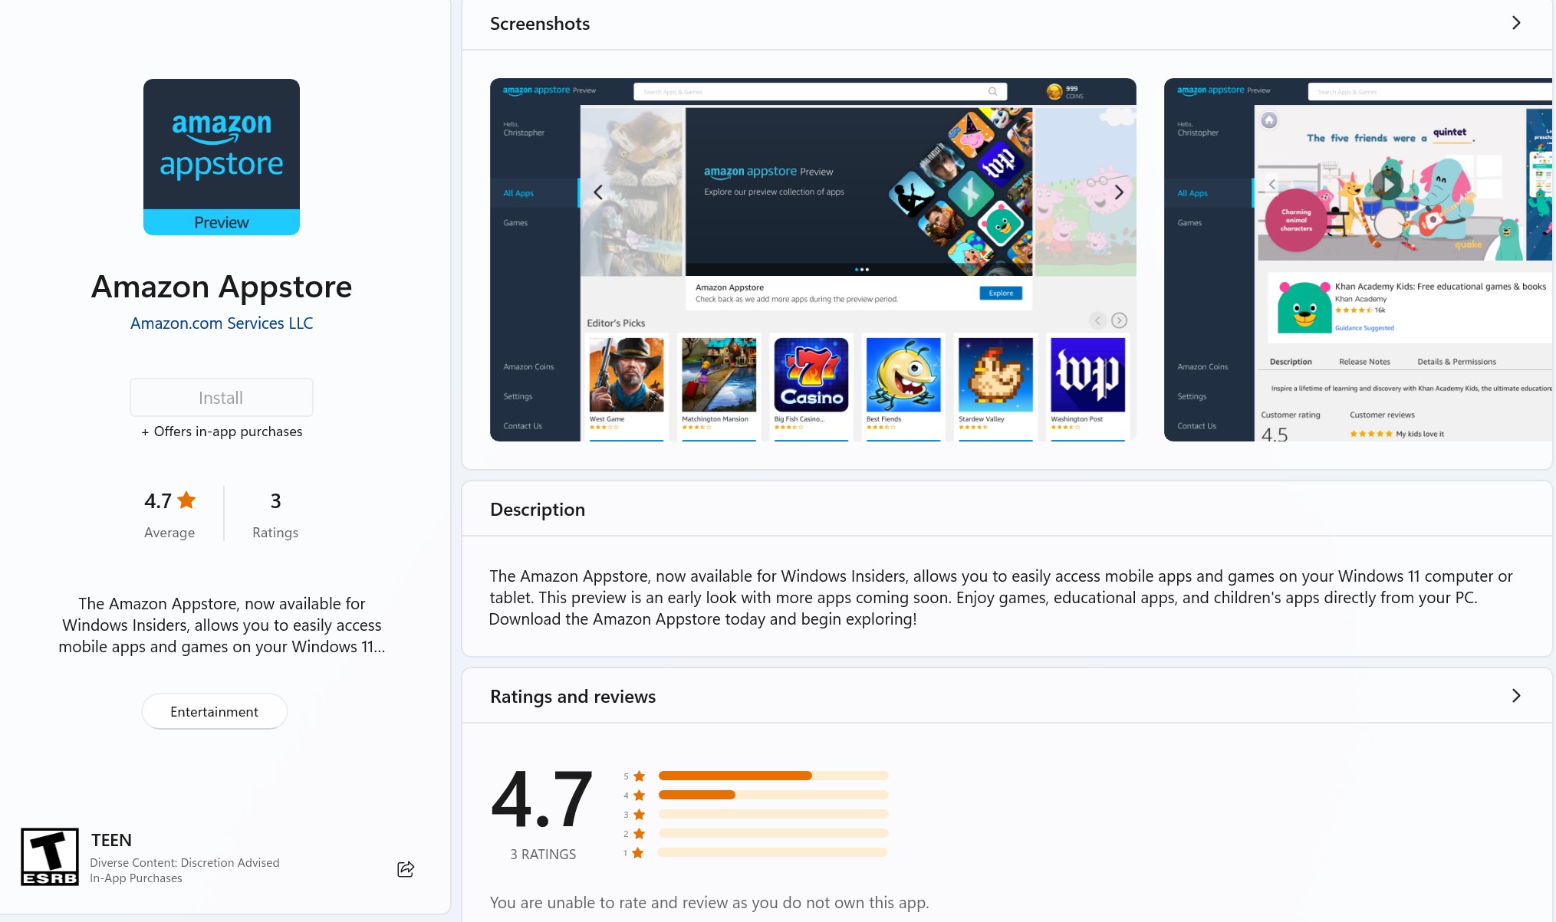Click the Amazon Appstore Preview logo
Image resolution: width=1556 pixels, height=922 pixels.
pos(222,157)
